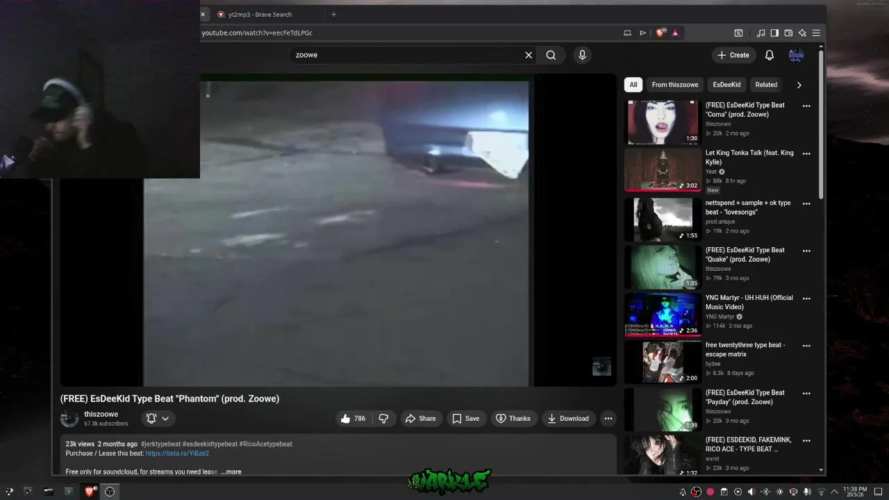Toggle the Brave sidebar panel icon

[x=774, y=33]
